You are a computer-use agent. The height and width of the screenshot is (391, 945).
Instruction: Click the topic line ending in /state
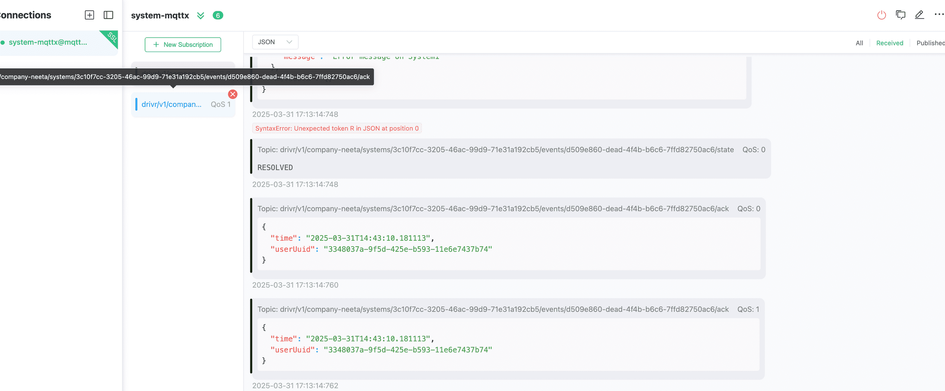tap(495, 150)
